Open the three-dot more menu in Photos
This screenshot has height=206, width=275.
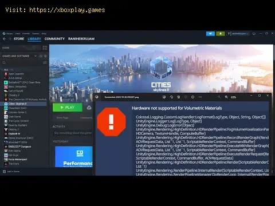200,97
